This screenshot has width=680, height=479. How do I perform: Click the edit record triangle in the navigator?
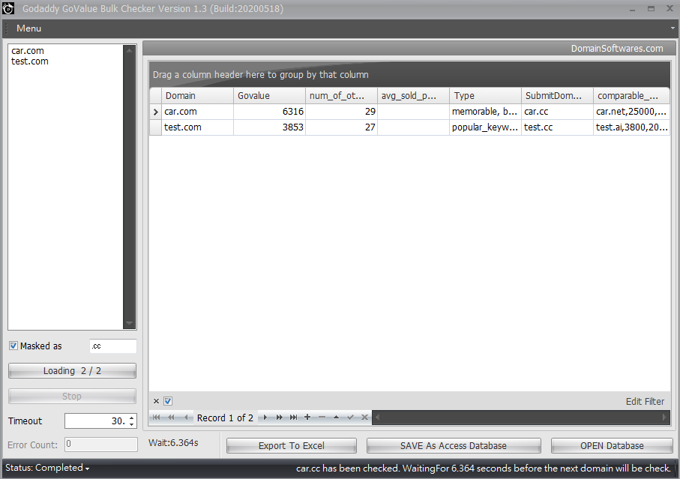pyautogui.click(x=336, y=418)
